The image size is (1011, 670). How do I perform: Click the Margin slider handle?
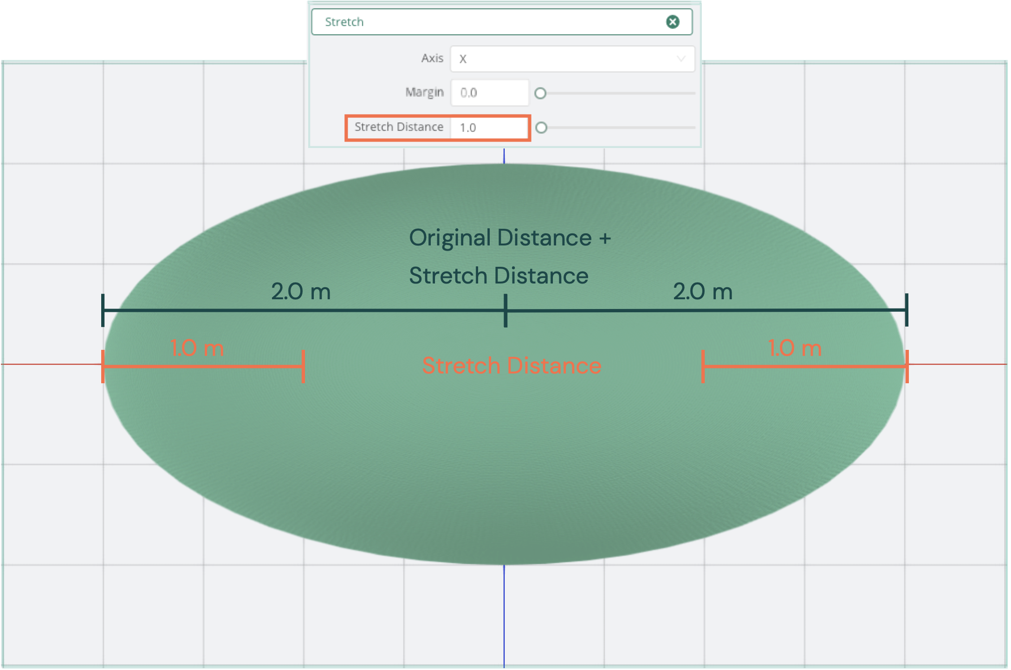pyautogui.click(x=540, y=93)
